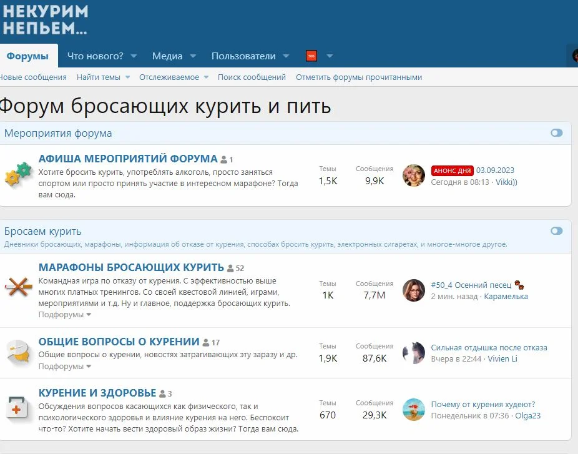Expand the dropdown arrow next to SOS icon

[x=330, y=56]
